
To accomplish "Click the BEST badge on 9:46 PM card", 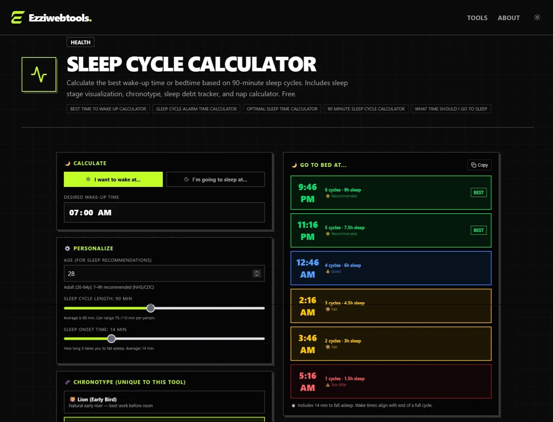I will click(479, 192).
